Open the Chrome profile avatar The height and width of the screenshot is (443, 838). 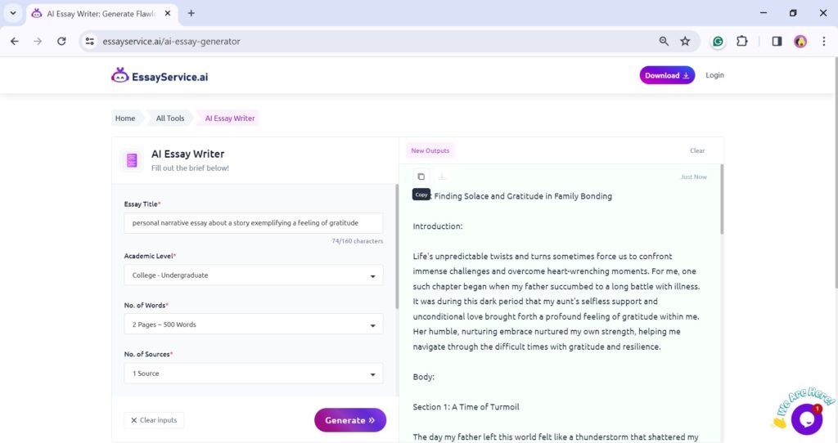click(800, 41)
